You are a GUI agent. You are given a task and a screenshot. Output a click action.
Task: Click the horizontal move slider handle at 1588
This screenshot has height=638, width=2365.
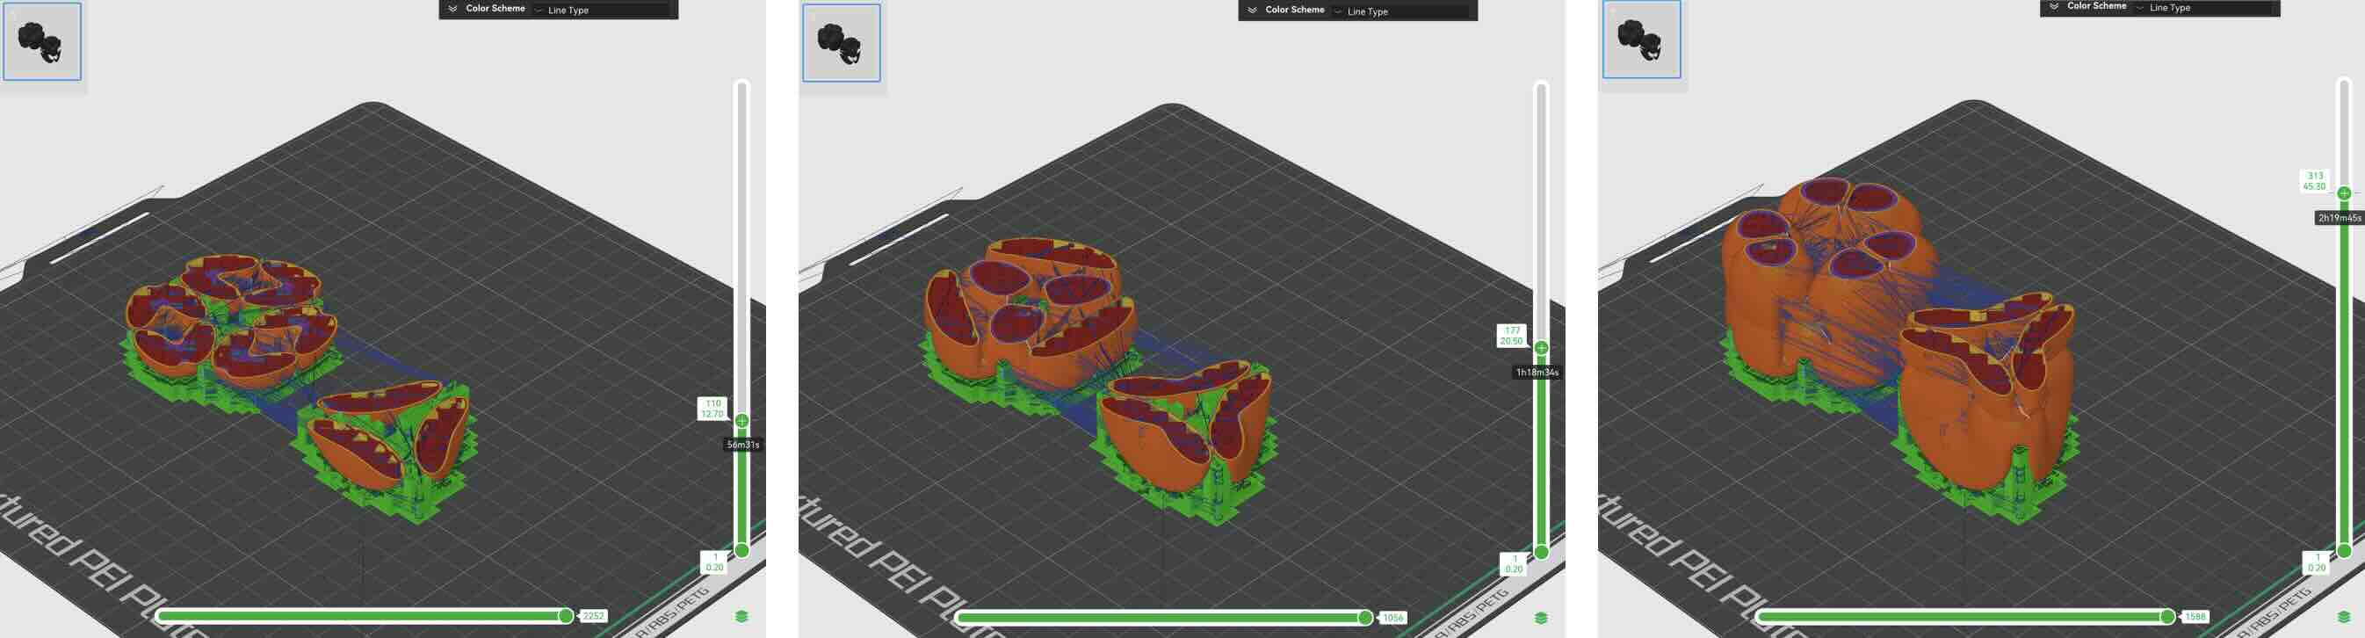(x=2166, y=616)
